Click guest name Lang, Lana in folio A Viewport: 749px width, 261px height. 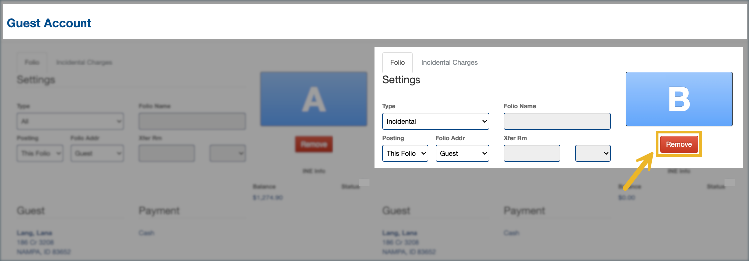pos(34,233)
